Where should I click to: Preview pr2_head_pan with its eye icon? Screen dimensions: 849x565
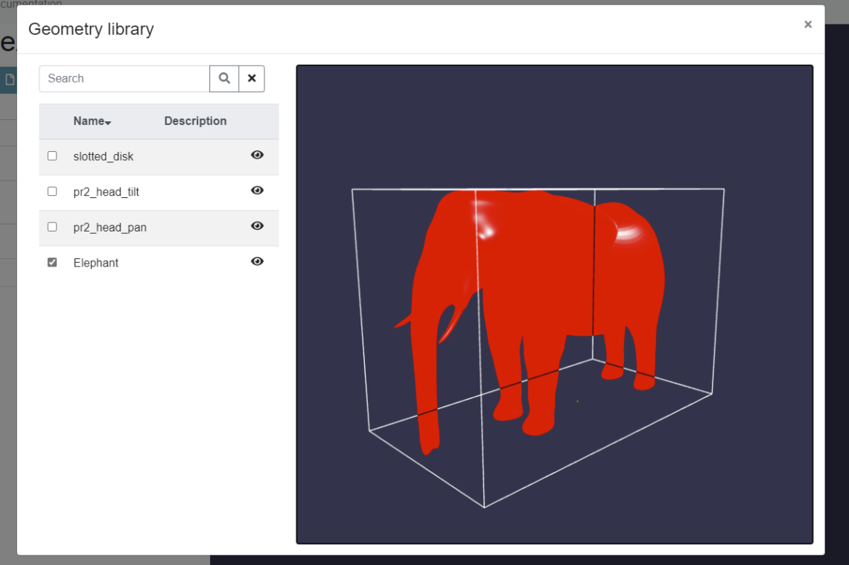click(x=257, y=226)
